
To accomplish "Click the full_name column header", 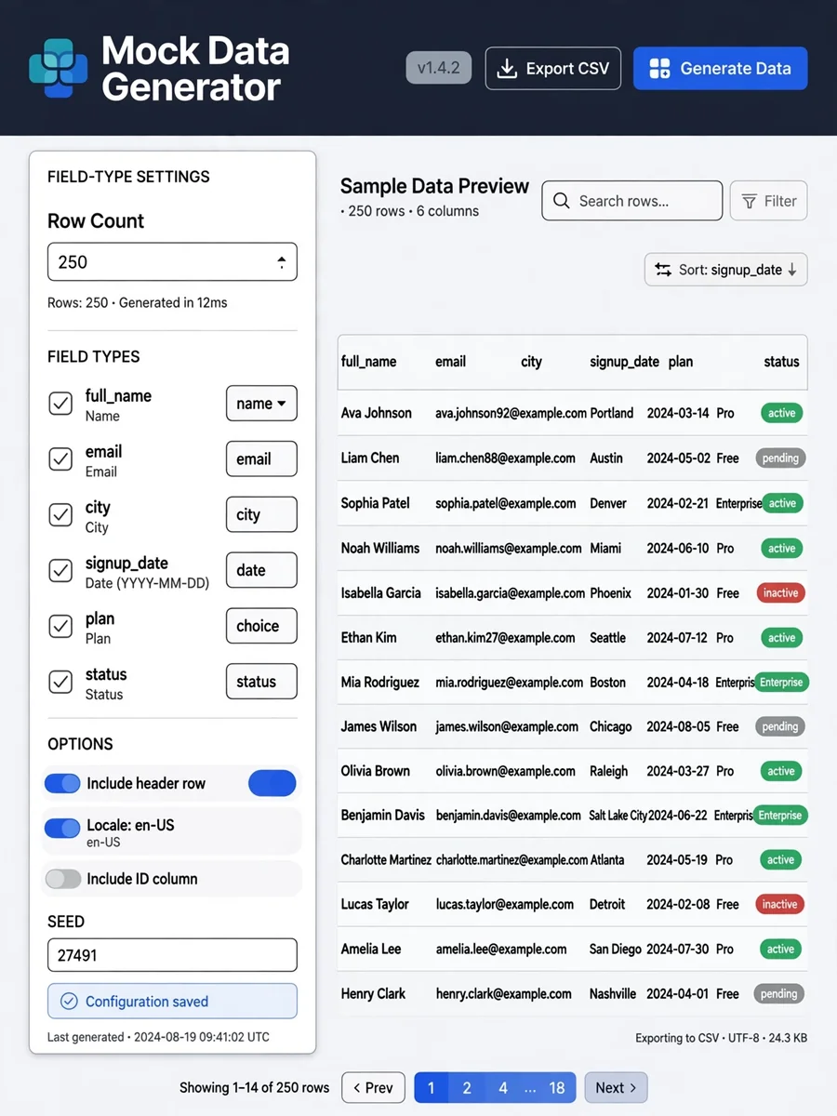I will coord(368,362).
